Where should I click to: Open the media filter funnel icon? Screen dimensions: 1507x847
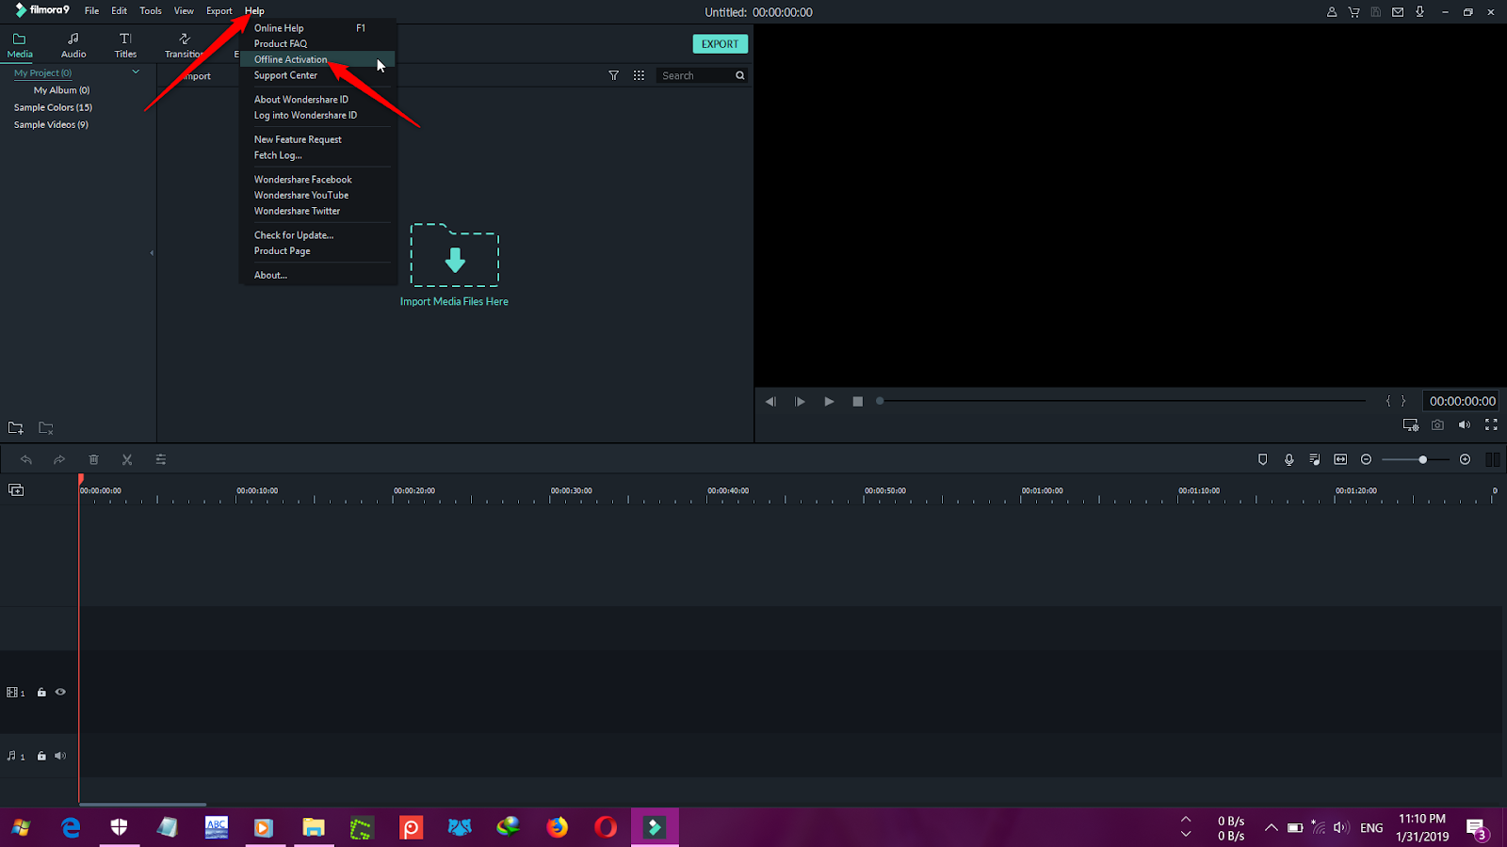614,75
